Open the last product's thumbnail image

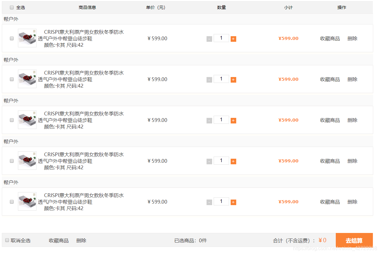(27, 201)
